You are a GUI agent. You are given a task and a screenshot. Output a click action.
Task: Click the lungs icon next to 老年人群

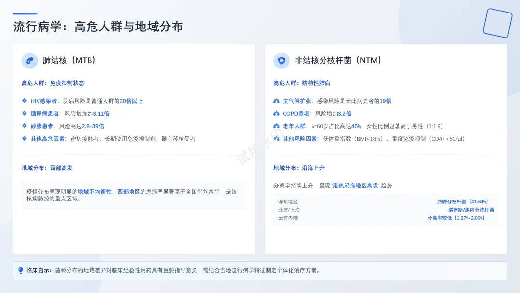point(276,126)
